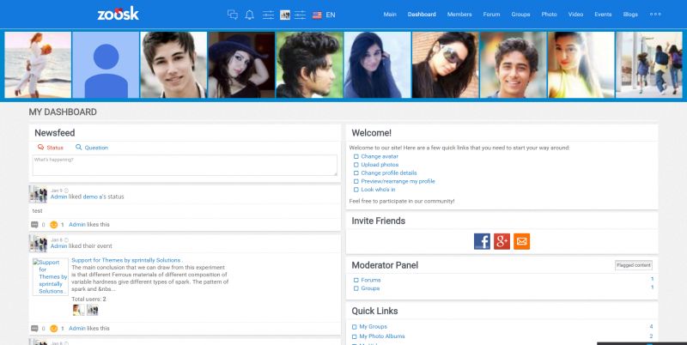
Task: Open the My Photo Albums quick link
Action: [x=382, y=336]
